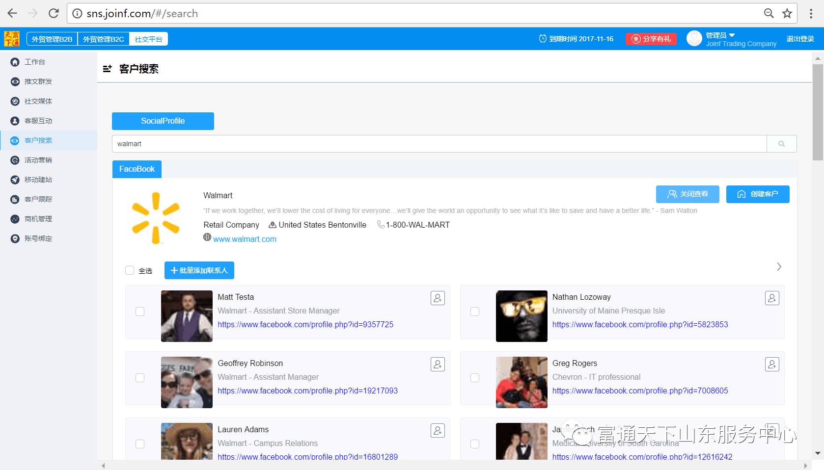The width and height of the screenshot is (824, 470).
Task: Add Lauren Adams as a contact via the icon
Action: tap(438, 431)
